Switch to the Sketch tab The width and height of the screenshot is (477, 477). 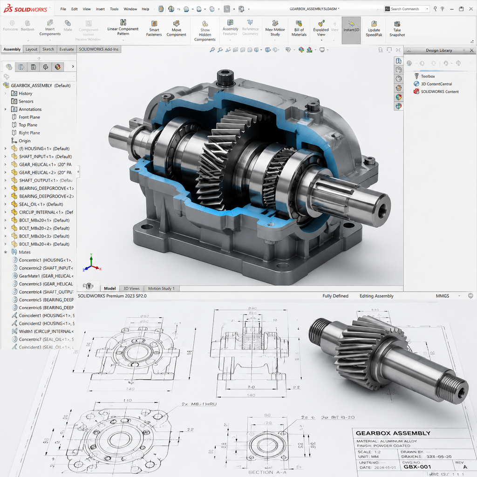coord(48,49)
